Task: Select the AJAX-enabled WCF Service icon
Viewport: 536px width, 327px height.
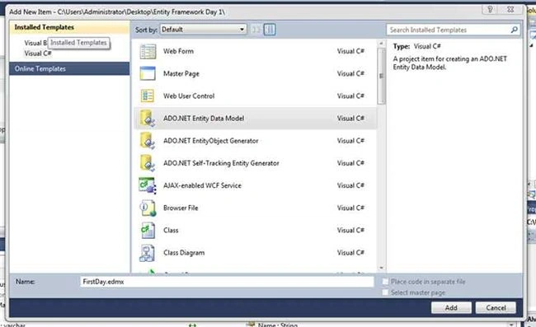Action: tap(148, 185)
